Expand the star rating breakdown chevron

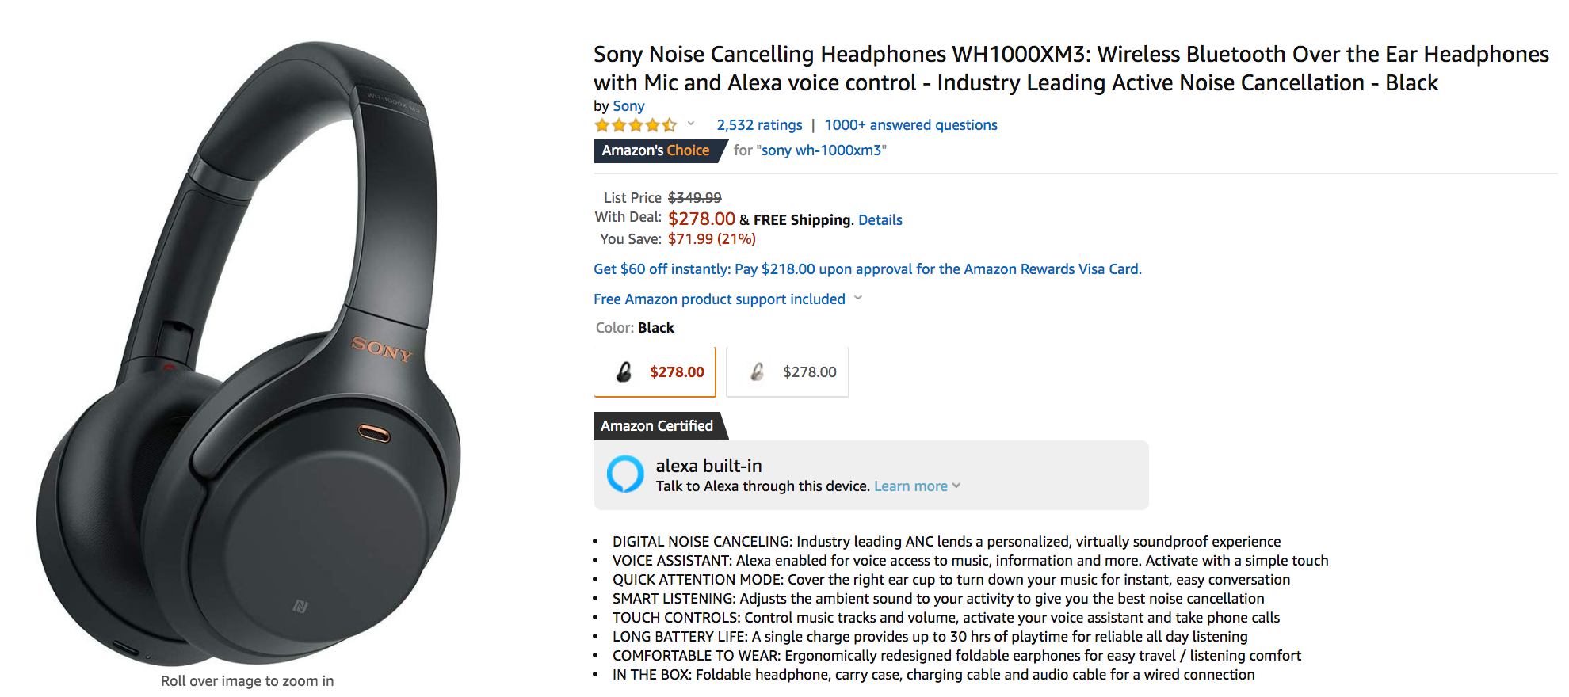(x=691, y=124)
